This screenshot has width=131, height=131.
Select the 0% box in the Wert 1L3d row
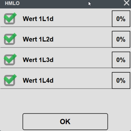click(x=121, y=60)
